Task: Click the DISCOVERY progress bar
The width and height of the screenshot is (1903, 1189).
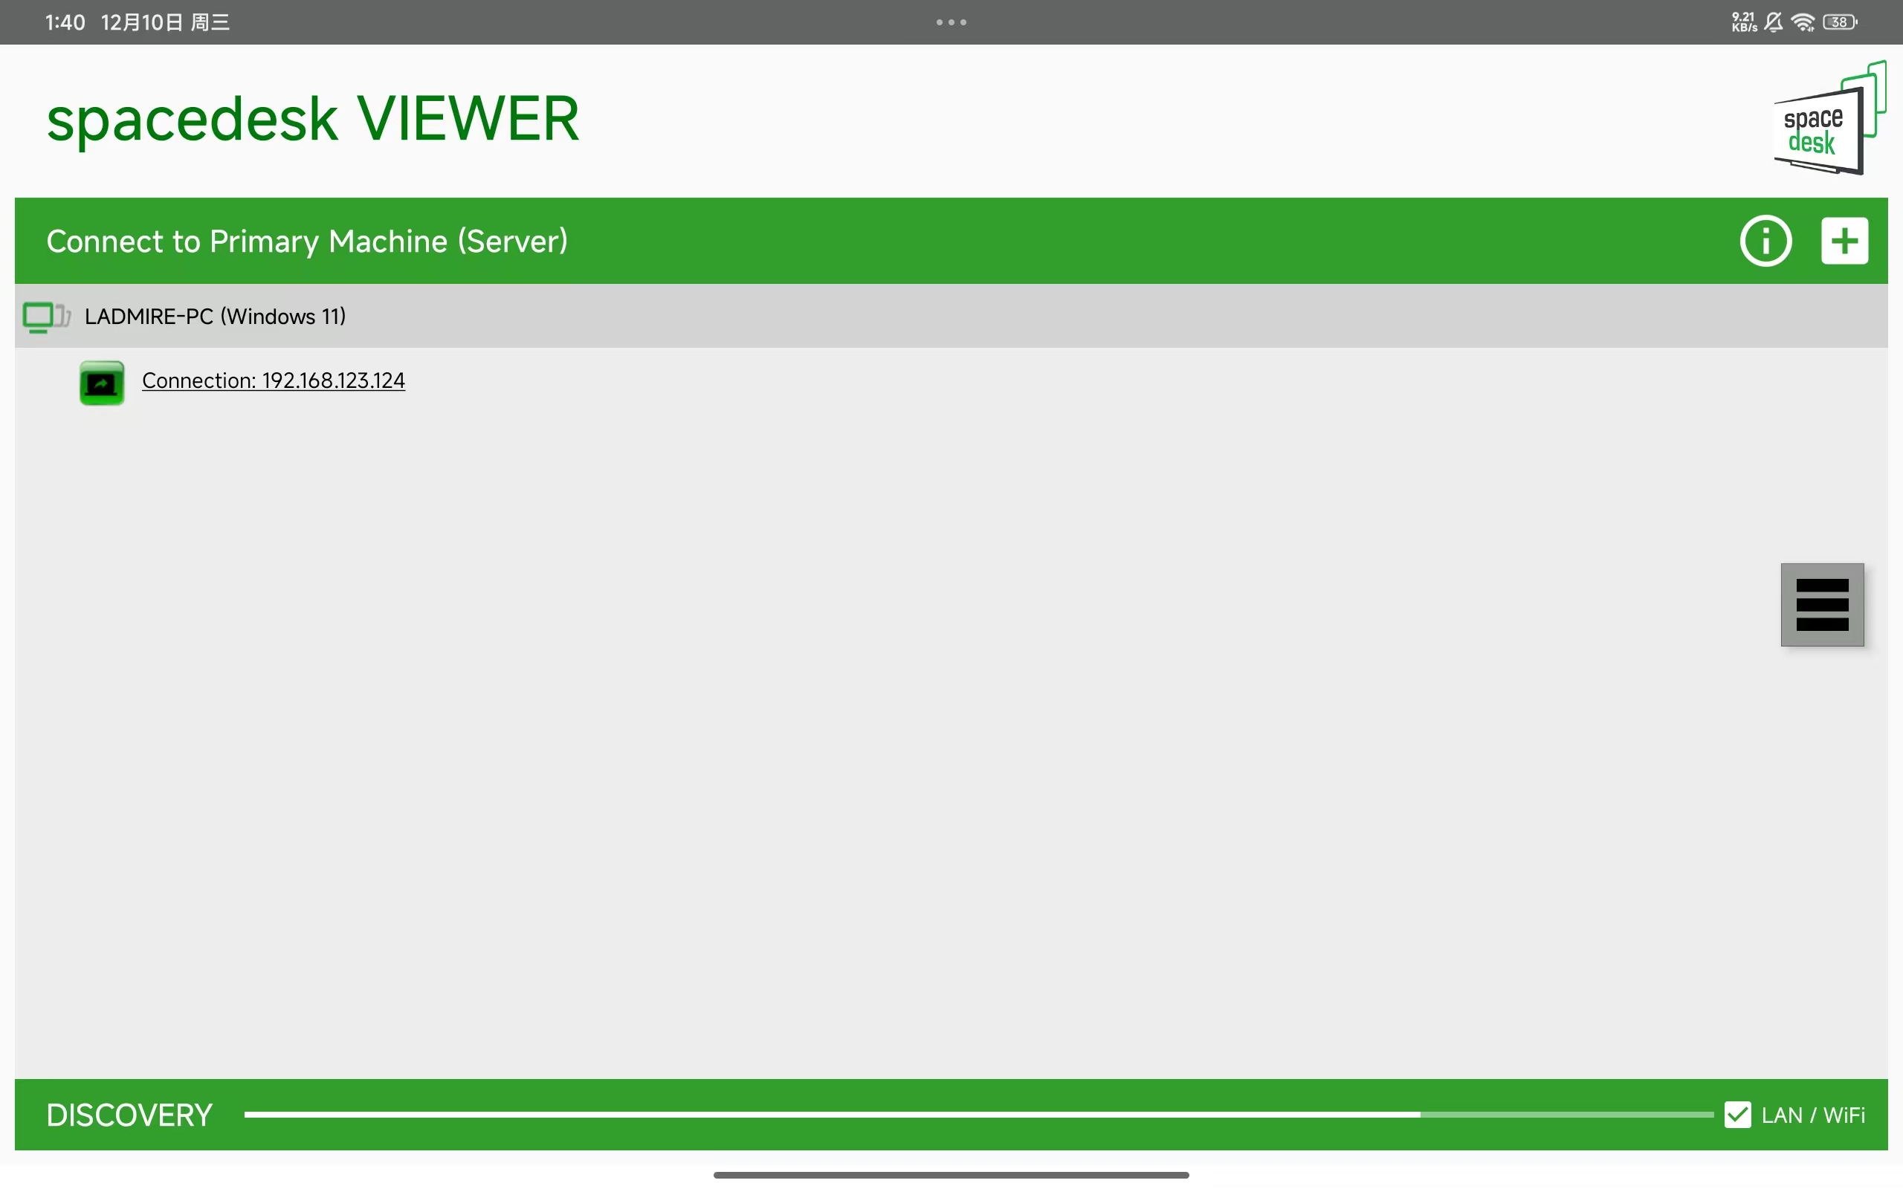Action: pos(978,1114)
